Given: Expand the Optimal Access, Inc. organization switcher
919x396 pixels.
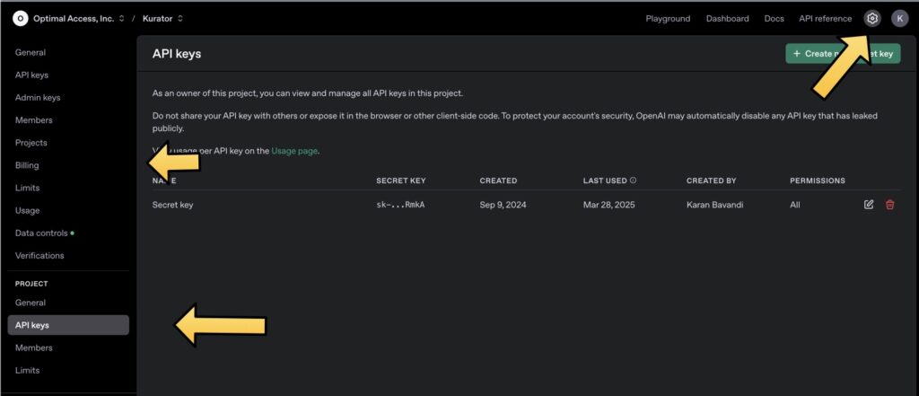Looking at the screenshot, I should (x=79, y=19).
